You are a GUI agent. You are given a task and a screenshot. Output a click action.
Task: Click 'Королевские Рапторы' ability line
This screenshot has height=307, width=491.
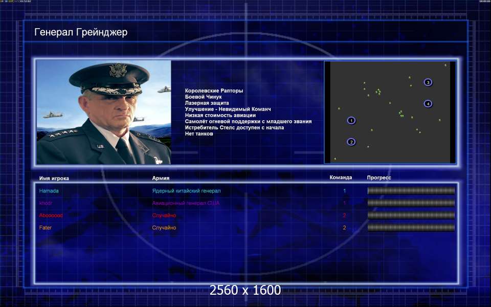[214, 91]
